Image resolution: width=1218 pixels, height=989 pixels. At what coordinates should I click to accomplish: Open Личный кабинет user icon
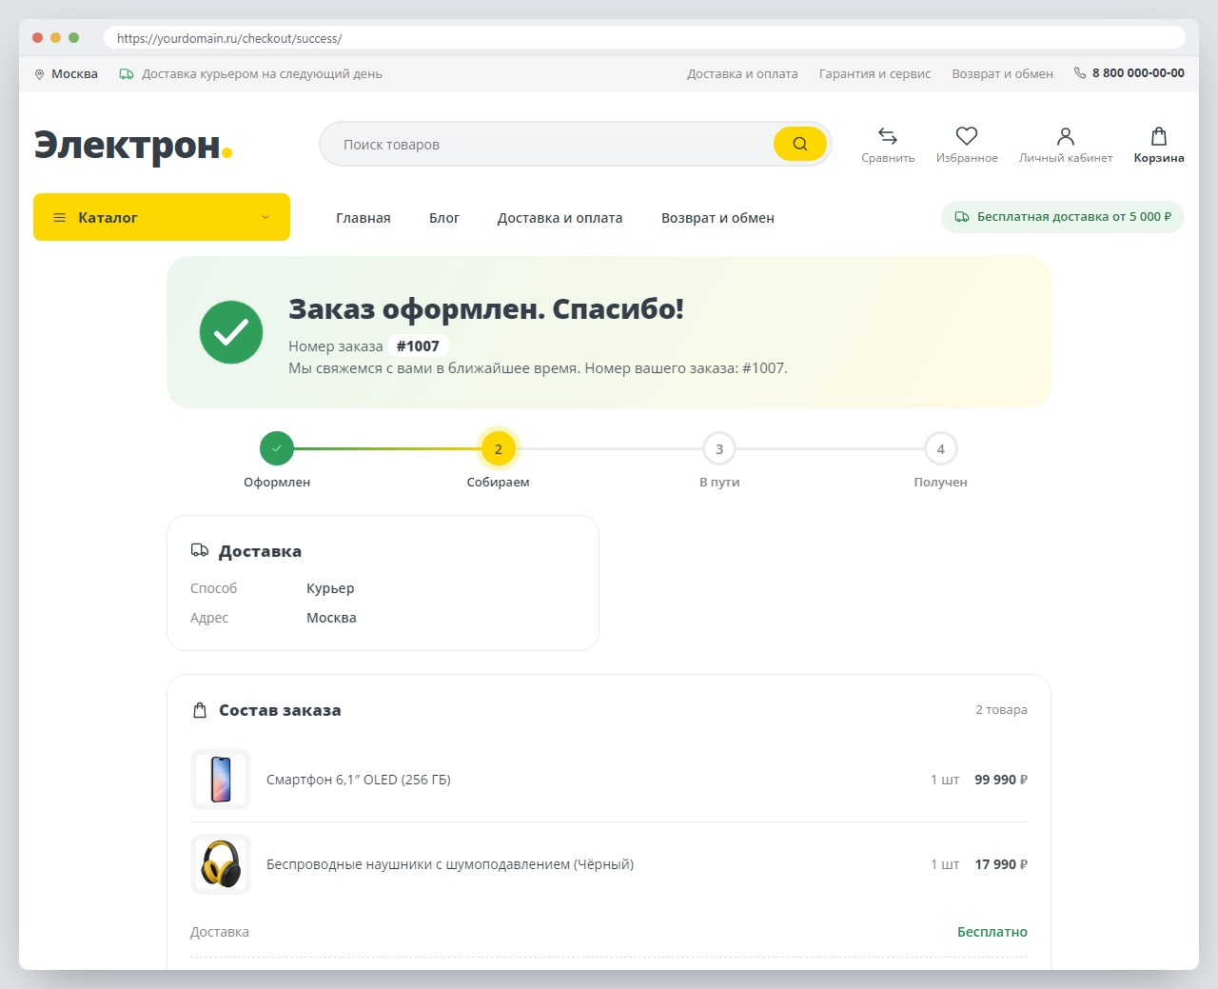click(x=1066, y=136)
